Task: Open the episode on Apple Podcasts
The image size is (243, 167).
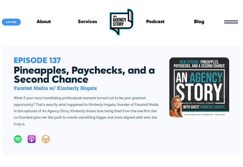Action: coord(32,139)
